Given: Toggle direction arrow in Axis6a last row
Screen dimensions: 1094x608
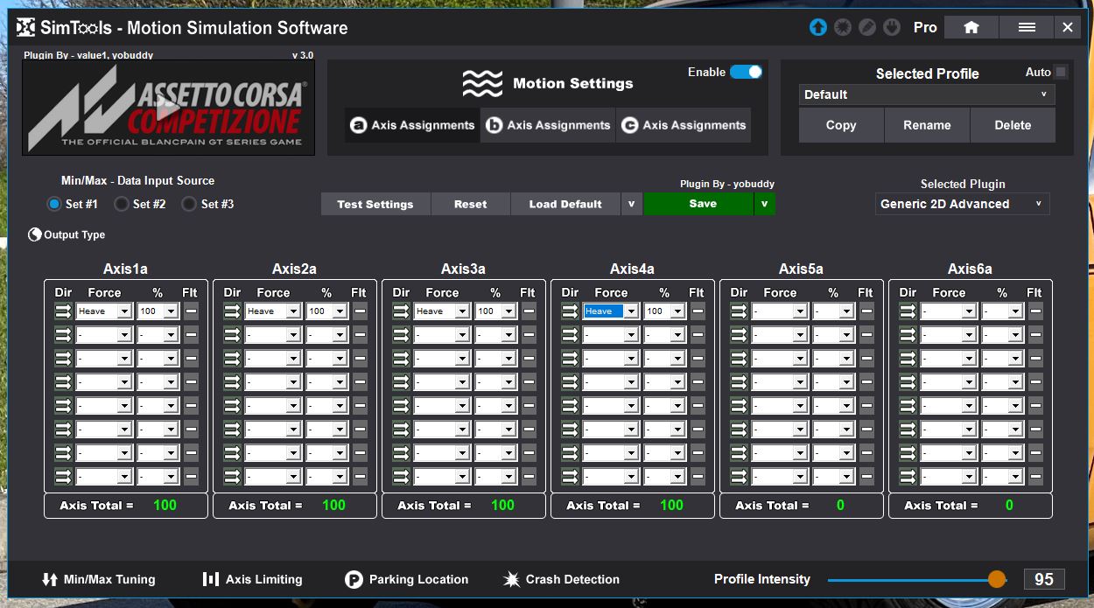Looking at the screenshot, I should tap(908, 476).
